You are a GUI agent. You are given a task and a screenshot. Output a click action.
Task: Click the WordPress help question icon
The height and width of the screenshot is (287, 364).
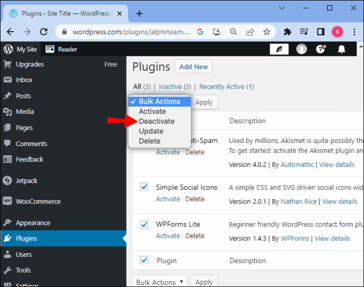pos(321,49)
